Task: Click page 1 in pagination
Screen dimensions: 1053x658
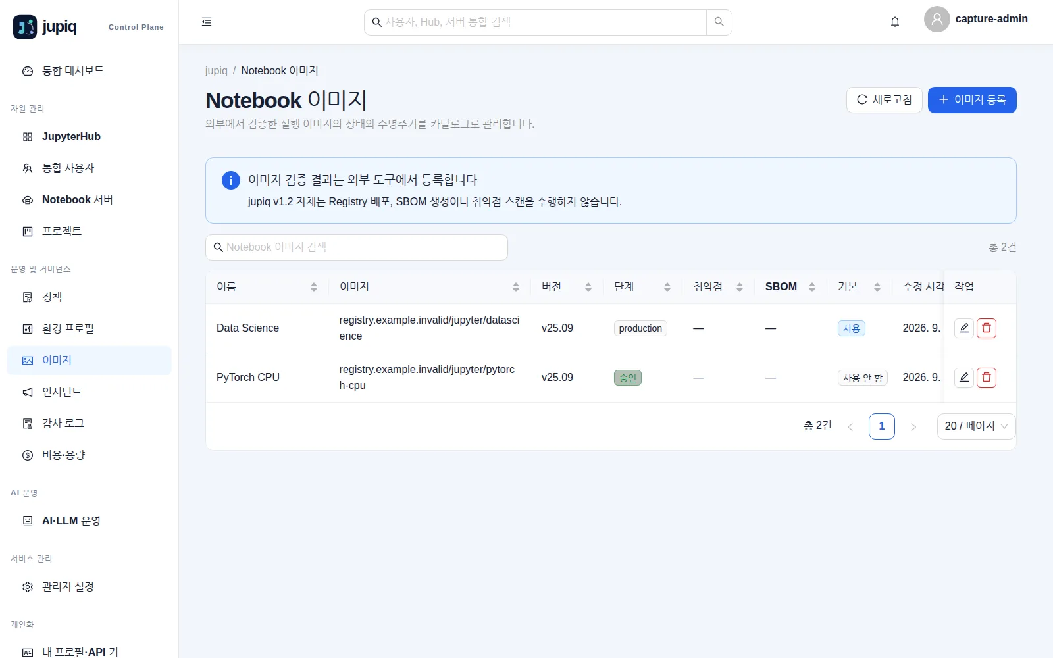Action: coord(882,426)
